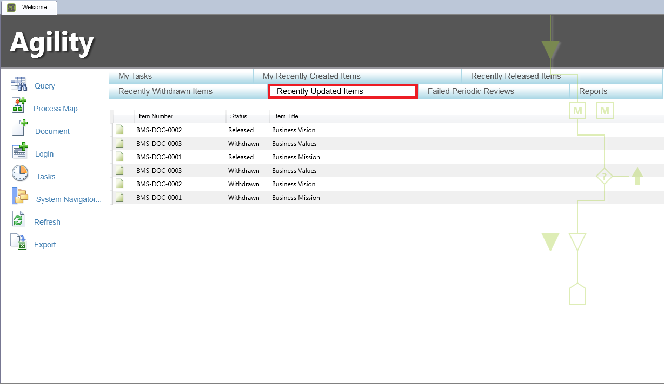Open the My Recently Created Items tab

click(357, 76)
